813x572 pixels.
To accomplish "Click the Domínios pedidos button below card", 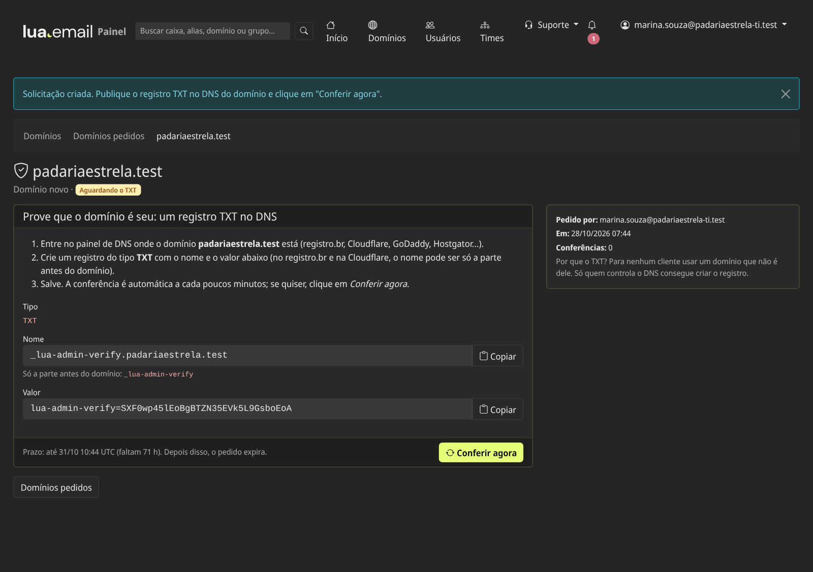I will [x=56, y=487].
